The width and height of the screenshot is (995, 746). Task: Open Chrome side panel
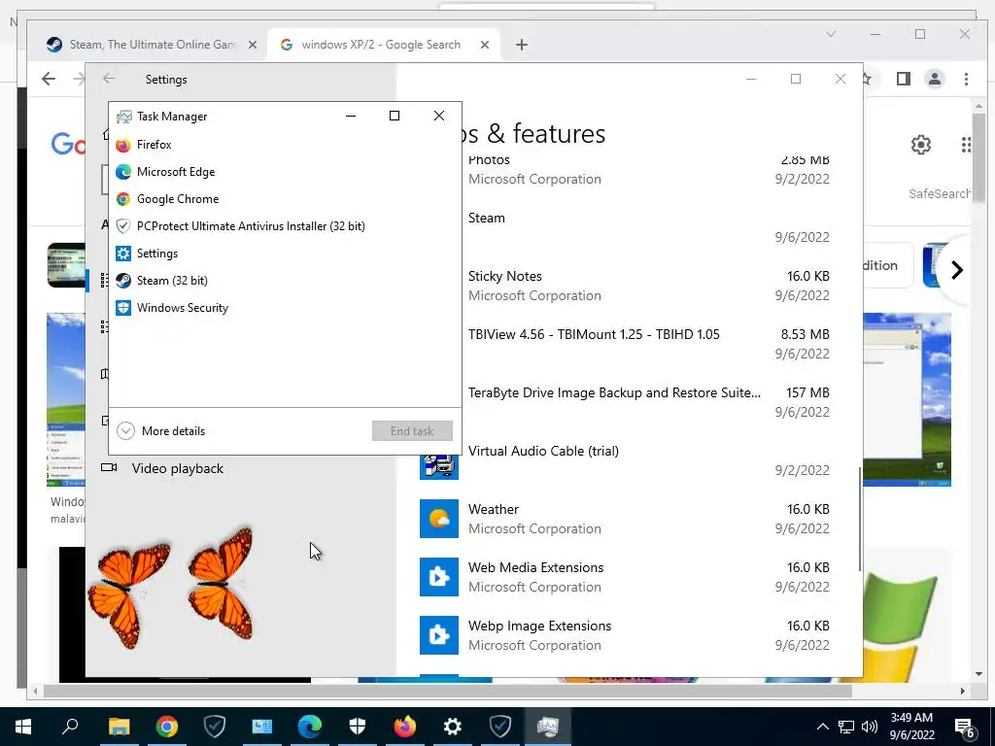point(903,79)
